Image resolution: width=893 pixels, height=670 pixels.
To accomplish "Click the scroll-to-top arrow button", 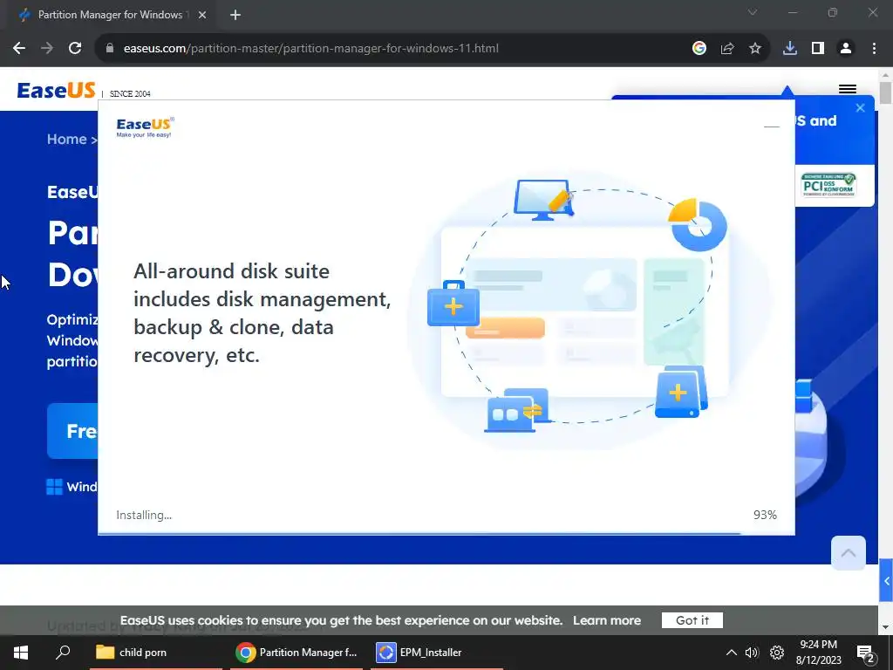I will [x=848, y=552].
